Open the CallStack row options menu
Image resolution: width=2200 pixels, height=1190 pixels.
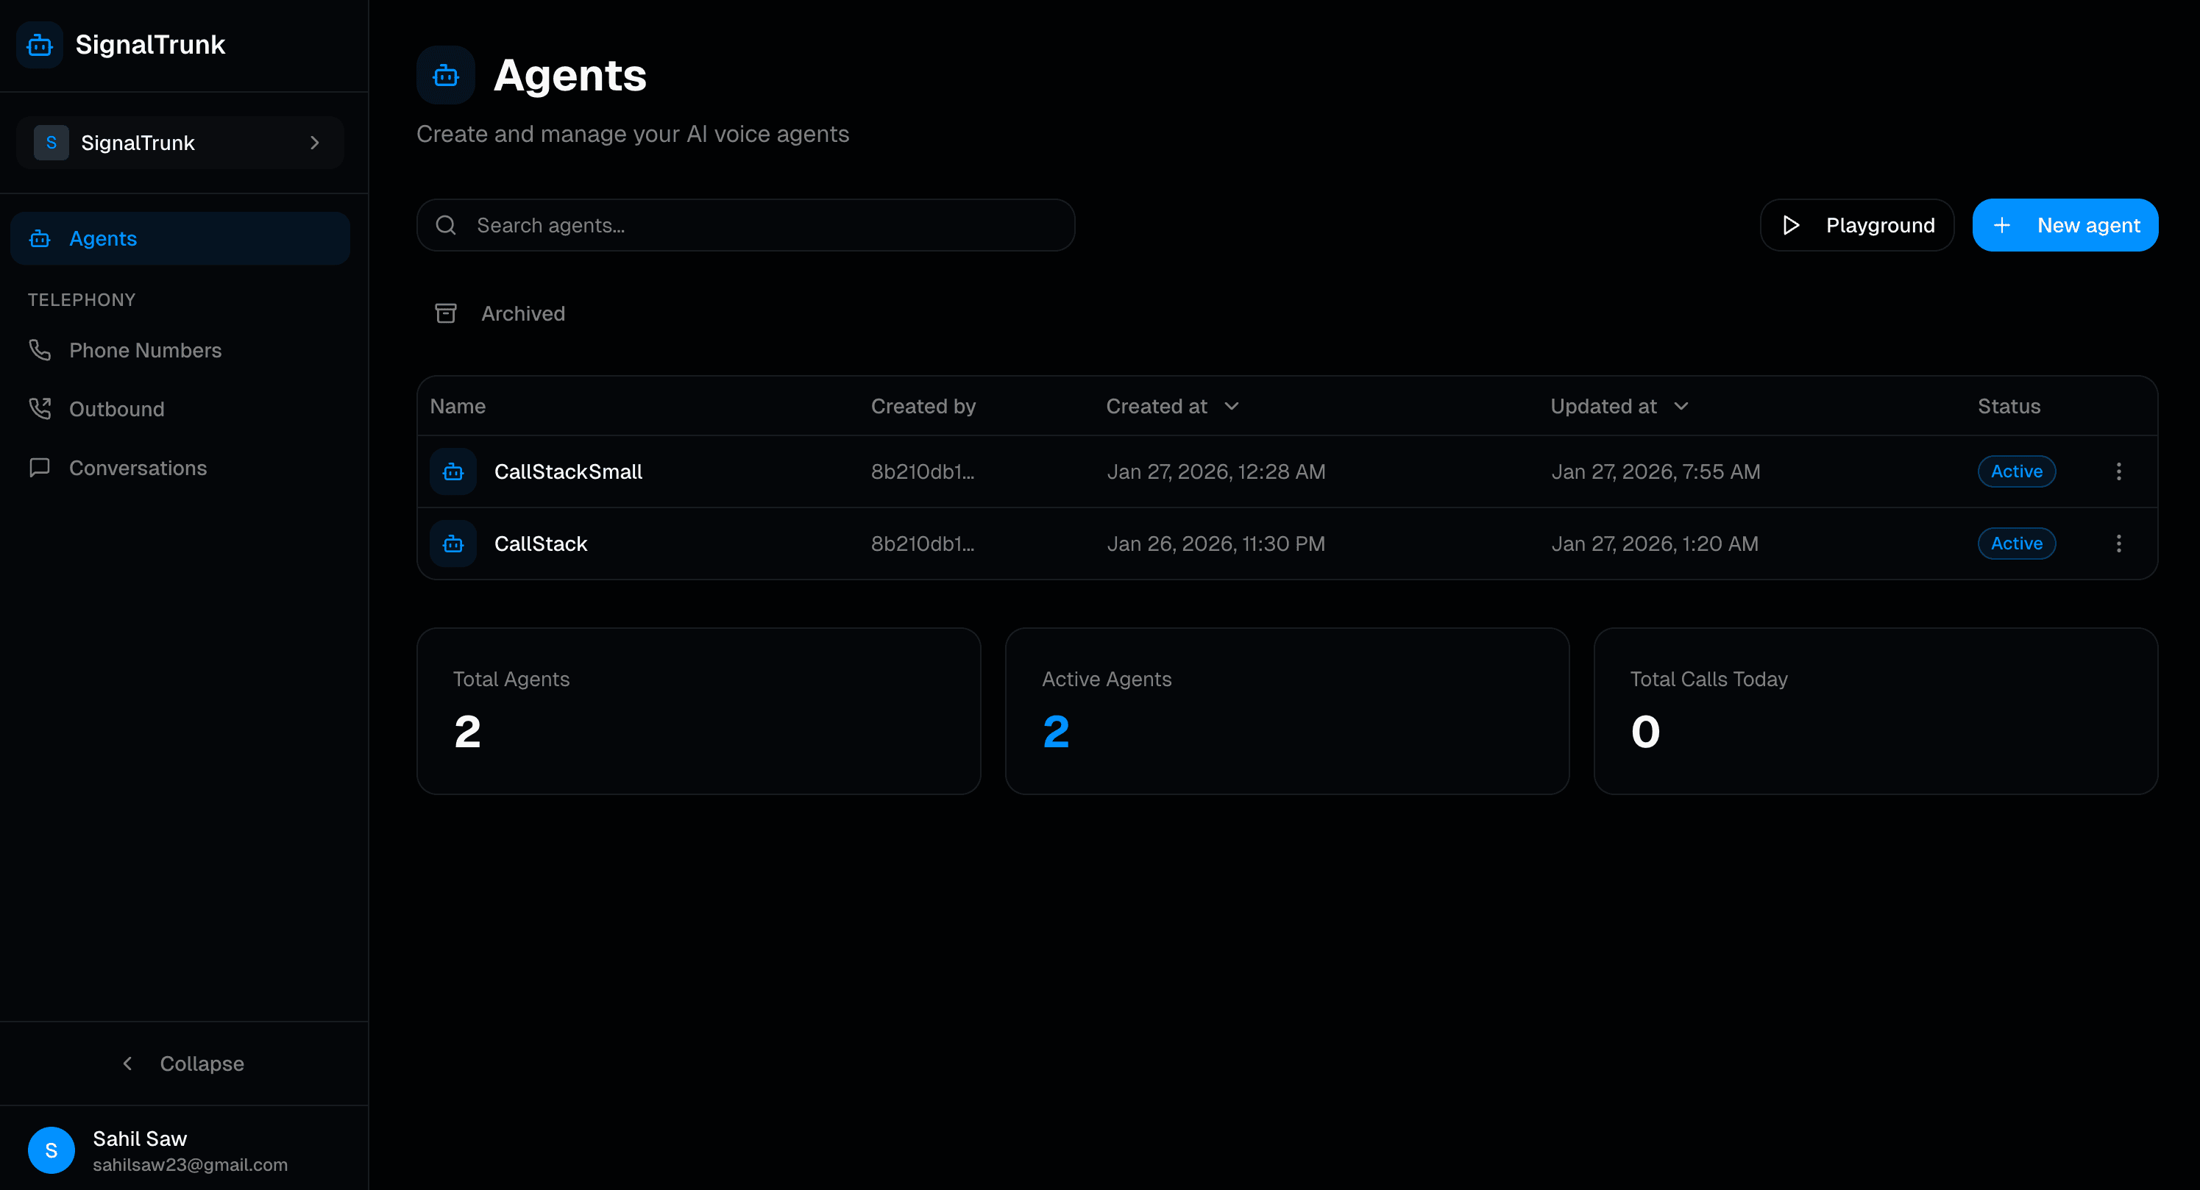pos(2118,543)
